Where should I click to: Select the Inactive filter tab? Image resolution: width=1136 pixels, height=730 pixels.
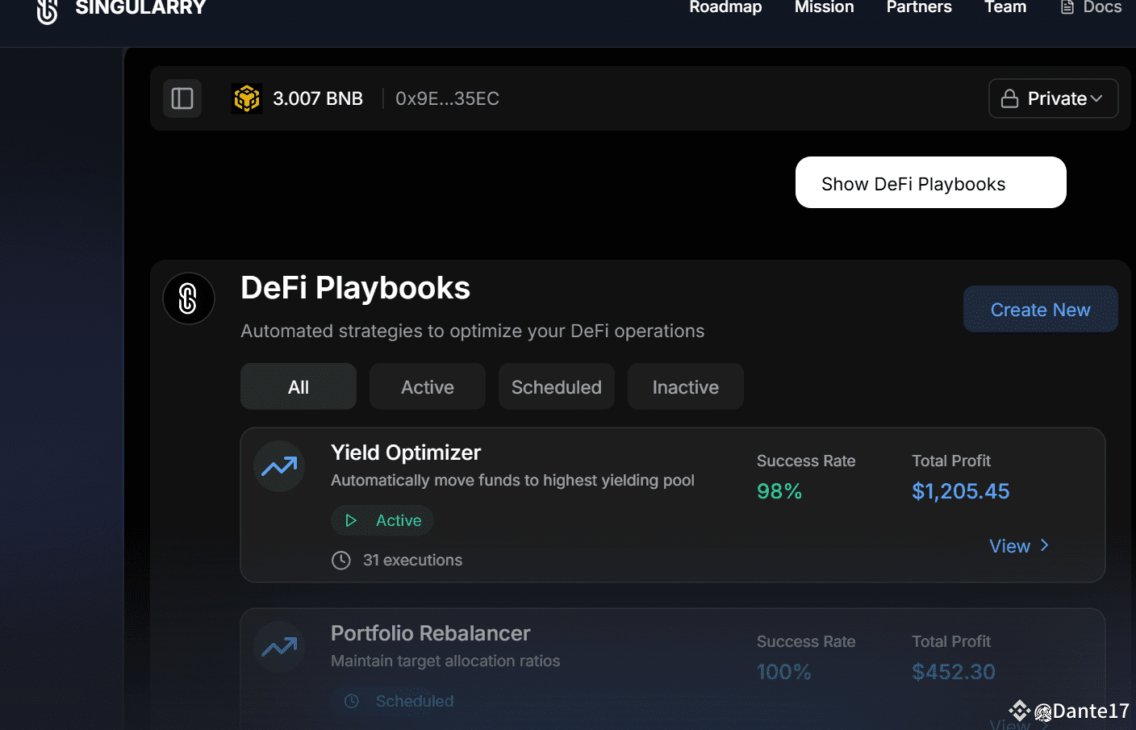pos(686,386)
